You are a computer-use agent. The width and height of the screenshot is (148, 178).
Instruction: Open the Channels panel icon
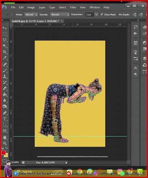tap(145, 65)
